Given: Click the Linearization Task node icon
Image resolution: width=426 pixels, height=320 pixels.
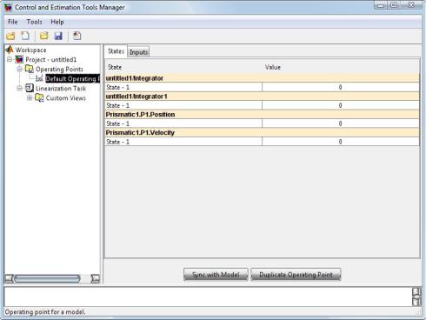Looking at the screenshot, I should coord(30,88).
